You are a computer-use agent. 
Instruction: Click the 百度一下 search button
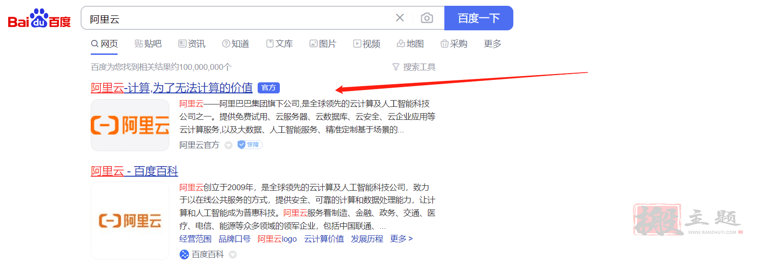tap(479, 18)
